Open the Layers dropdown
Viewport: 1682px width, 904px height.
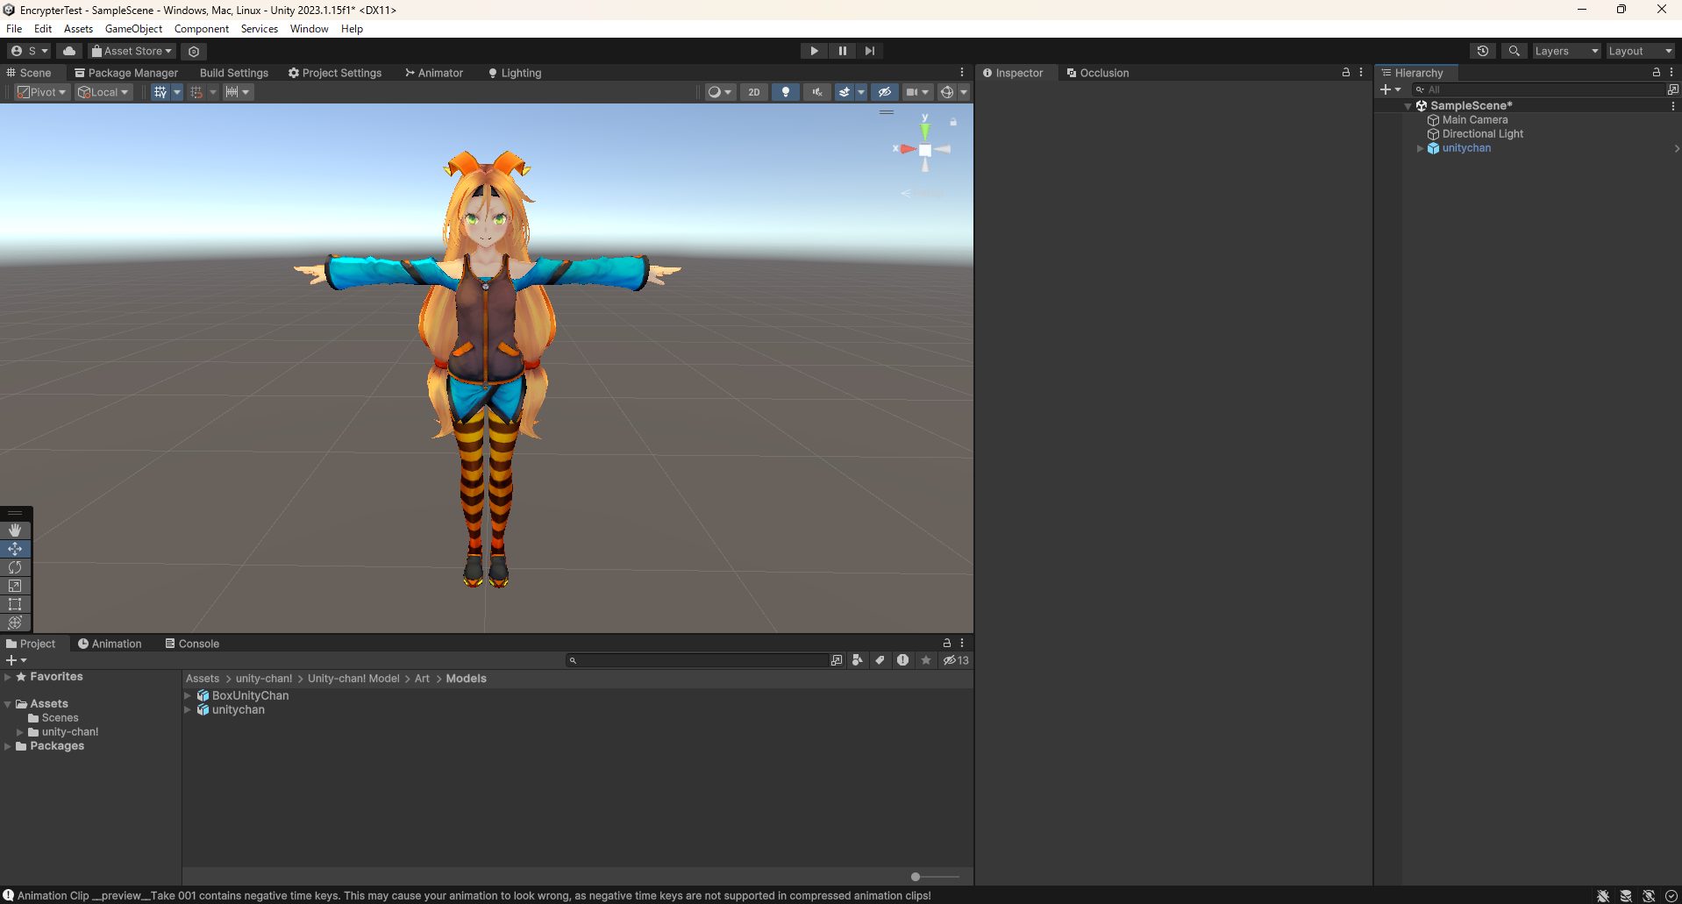pyautogui.click(x=1566, y=51)
